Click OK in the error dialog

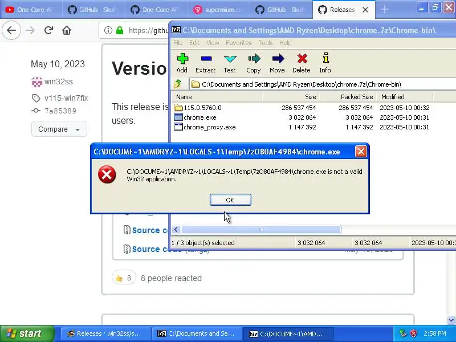(x=230, y=200)
